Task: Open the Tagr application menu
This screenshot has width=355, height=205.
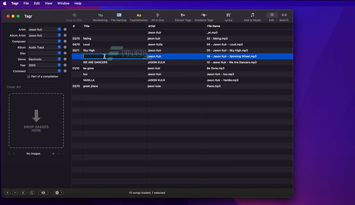Action: (15, 3)
